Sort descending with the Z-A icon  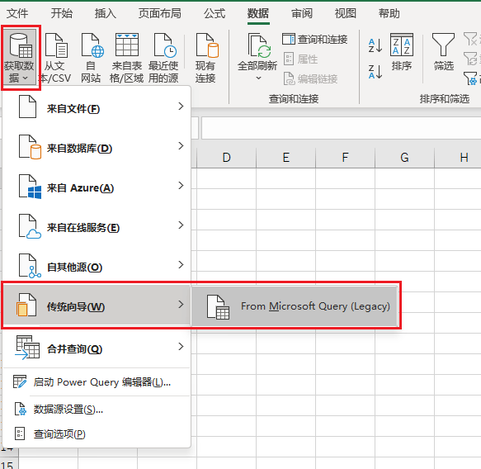375,72
